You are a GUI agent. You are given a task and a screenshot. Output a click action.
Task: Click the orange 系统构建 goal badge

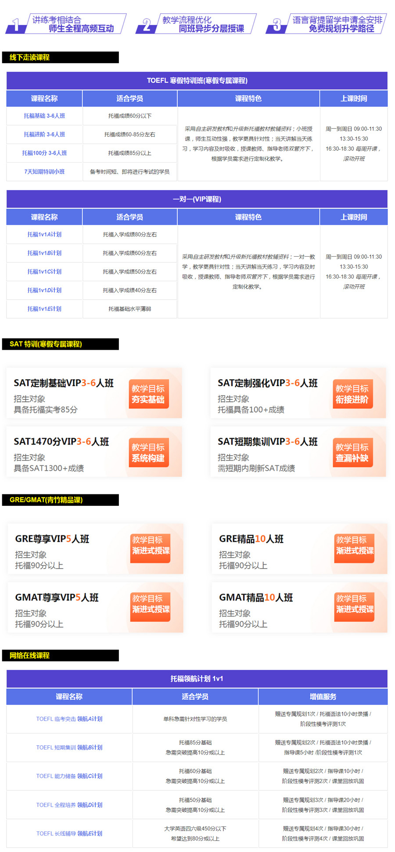tap(148, 453)
